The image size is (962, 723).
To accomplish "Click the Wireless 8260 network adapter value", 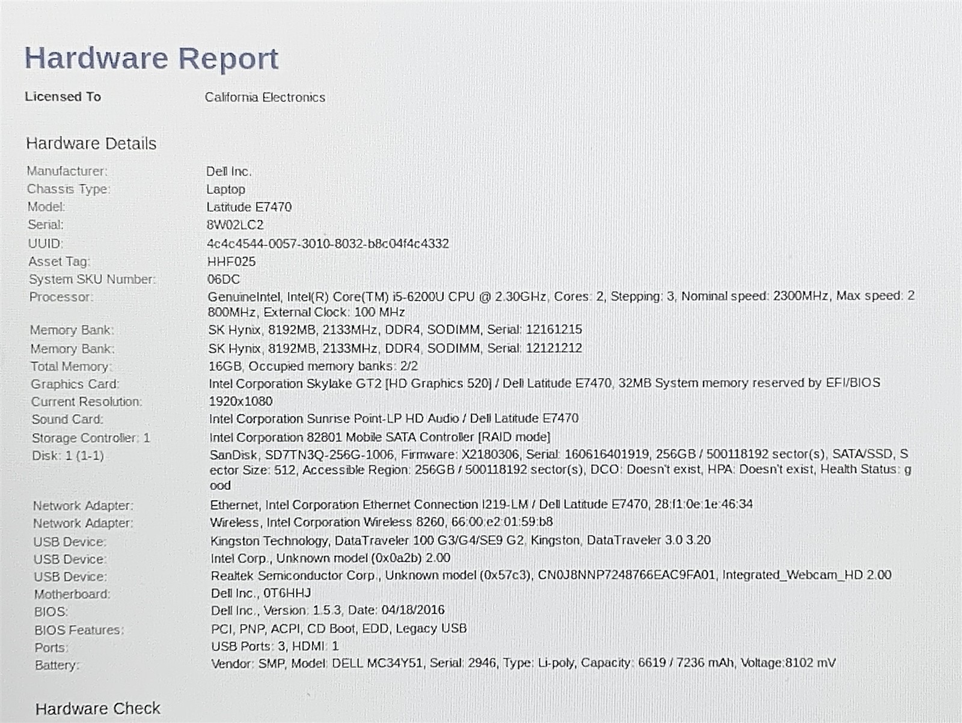I will [x=381, y=523].
